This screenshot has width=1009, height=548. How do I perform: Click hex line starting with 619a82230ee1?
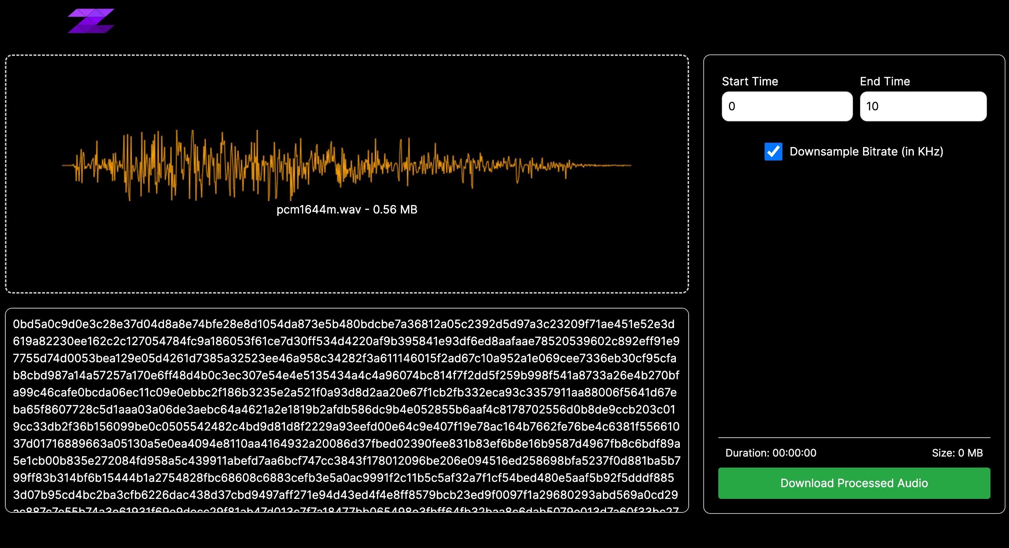click(x=346, y=341)
